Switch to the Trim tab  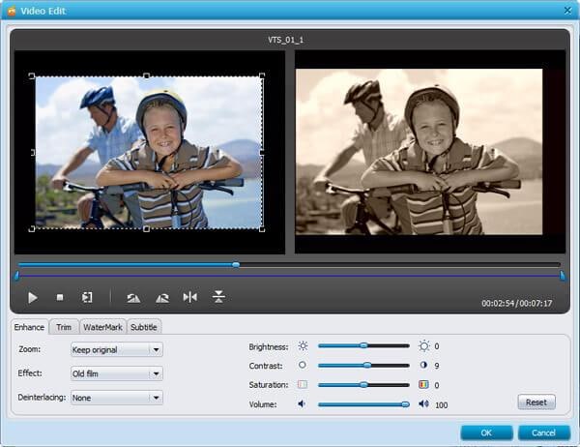64,327
